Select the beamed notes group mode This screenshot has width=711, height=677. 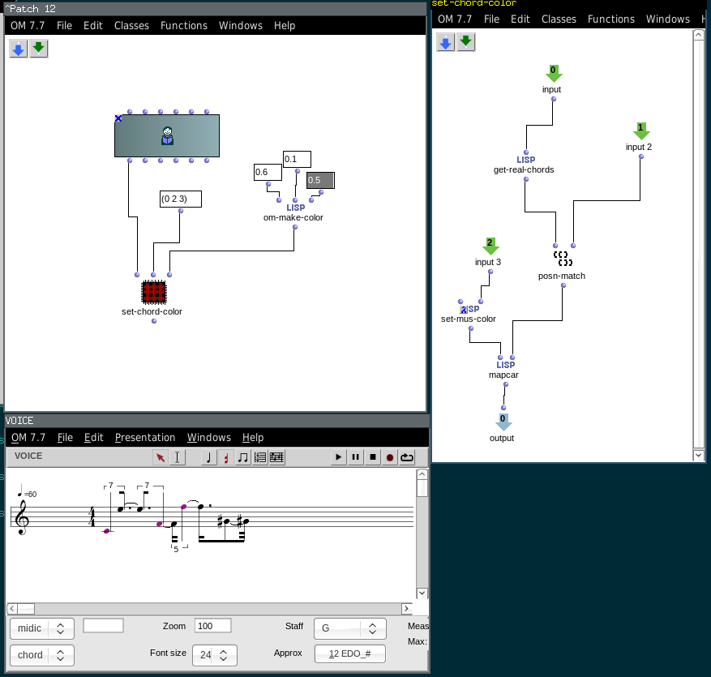point(243,457)
